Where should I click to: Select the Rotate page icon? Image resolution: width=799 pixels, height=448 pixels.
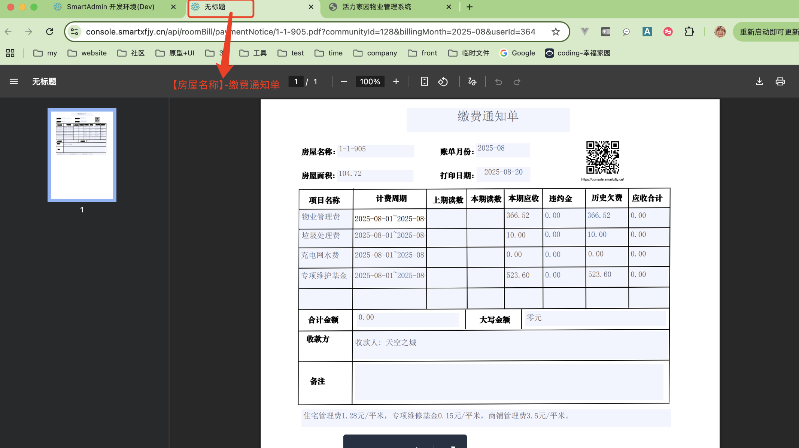pos(443,81)
